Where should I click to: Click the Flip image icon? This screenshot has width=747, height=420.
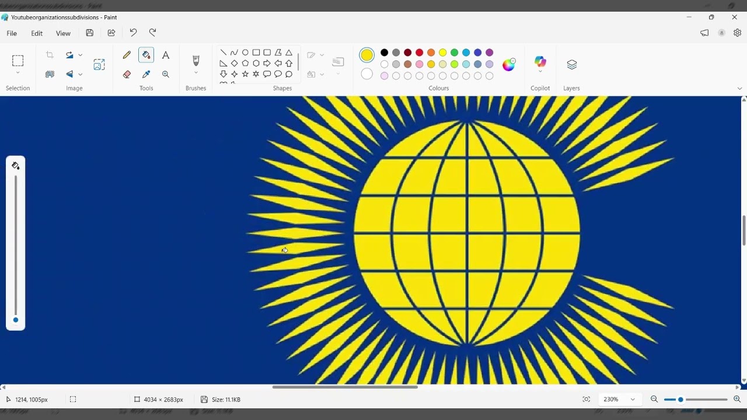point(69,74)
